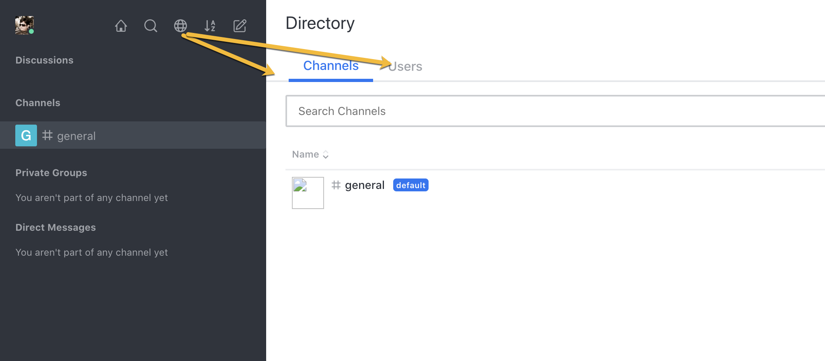
Task: Switch to the Users tab
Action: (x=406, y=67)
